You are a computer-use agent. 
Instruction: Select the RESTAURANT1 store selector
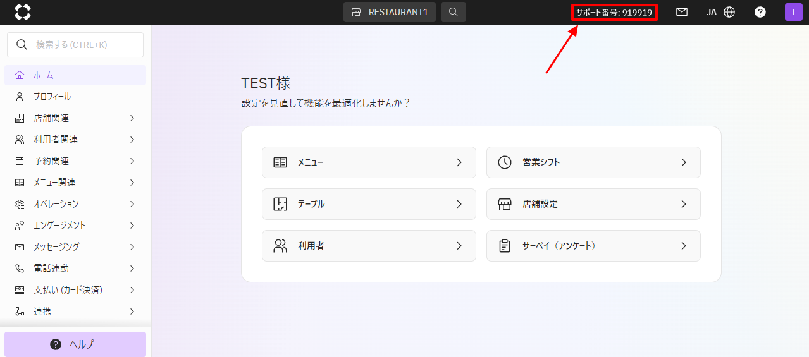(x=390, y=12)
